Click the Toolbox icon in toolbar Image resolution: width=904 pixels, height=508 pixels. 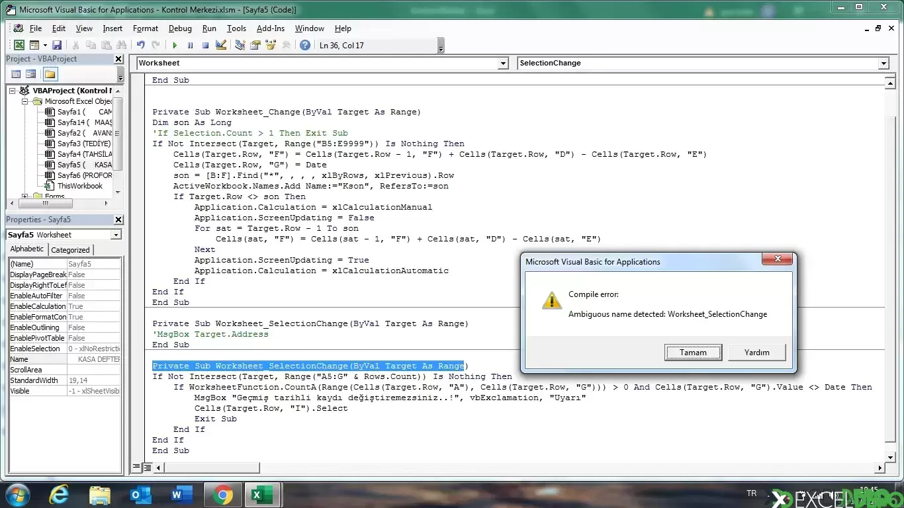[286, 45]
